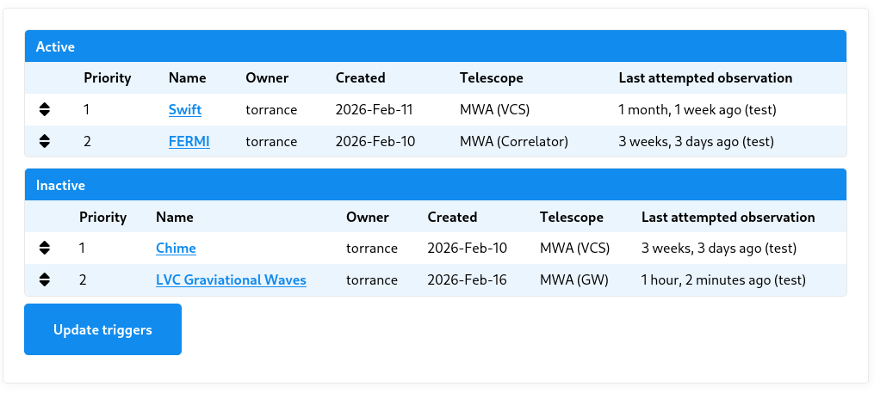Click the reorder arrows icon for Swift
The height and width of the screenshot is (393, 874).
point(45,110)
